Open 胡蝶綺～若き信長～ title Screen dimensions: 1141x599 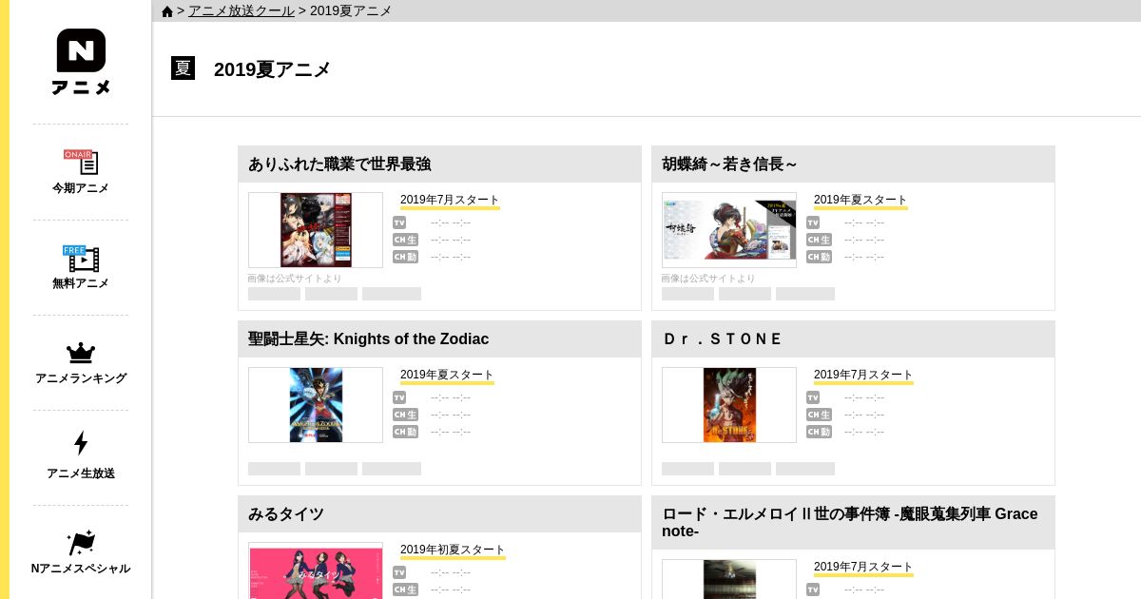coord(729,164)
